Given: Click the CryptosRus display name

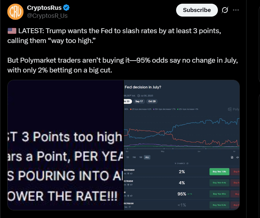Looking at the screenshot, I should pos(44,8).
